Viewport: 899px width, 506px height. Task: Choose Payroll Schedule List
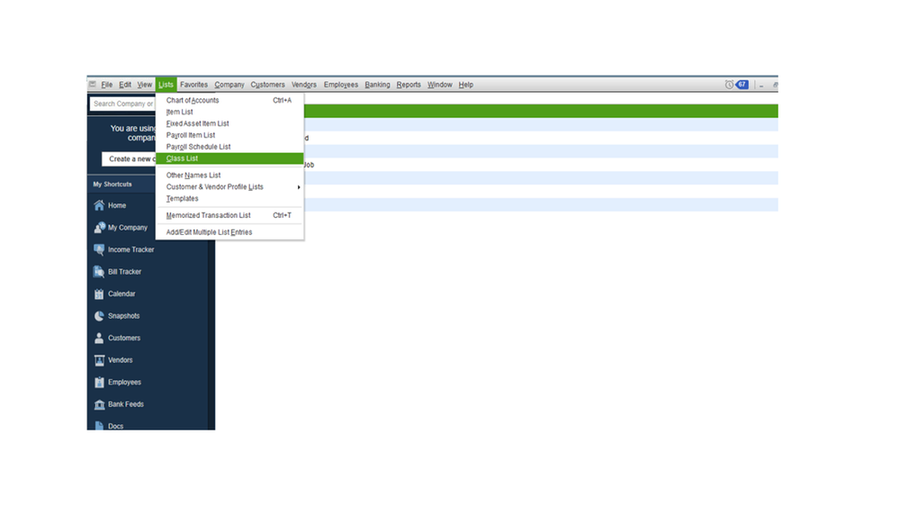pos(229,147)
